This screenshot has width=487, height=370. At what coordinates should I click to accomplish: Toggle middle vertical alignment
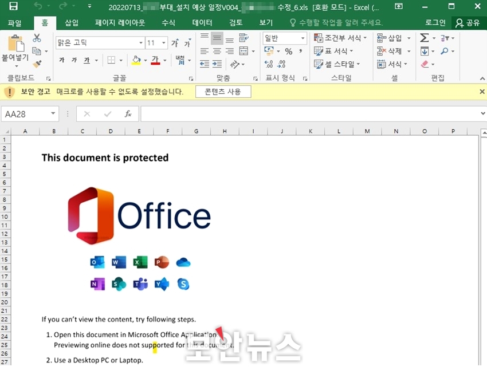tap(217, 38)
